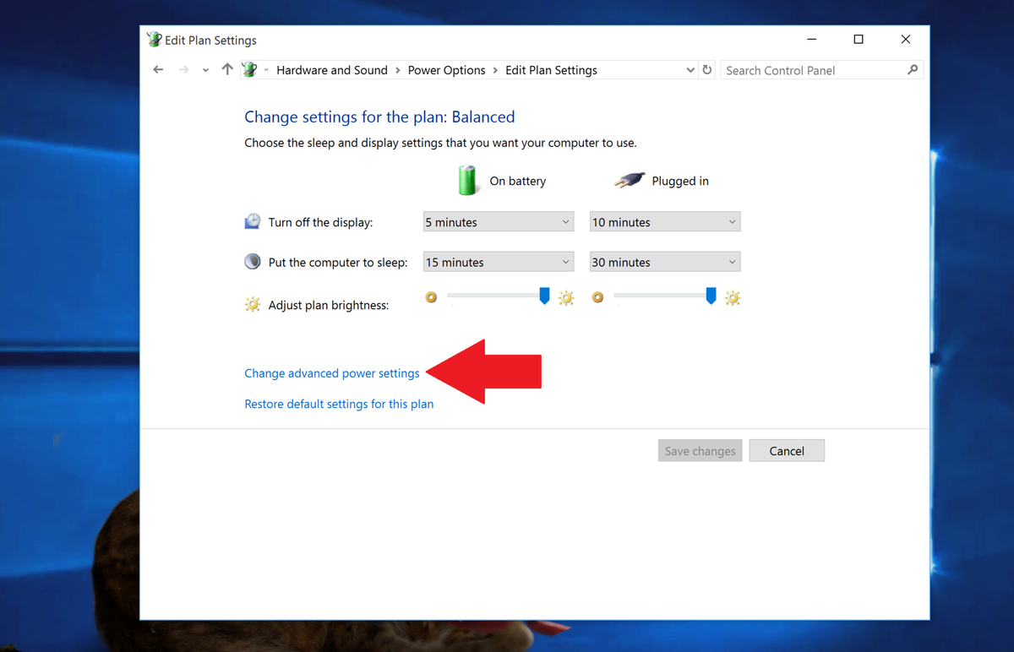Click the refresh icon beside the address bar

click(707, 70)
